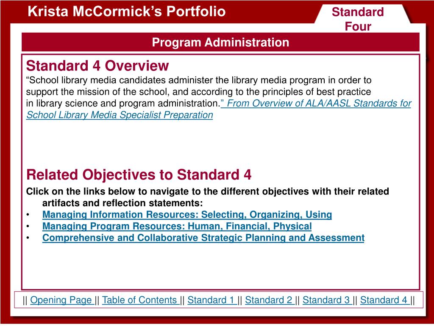This screenshot has width=434, height=326.
Task: Open the Managing Information Resources link
Action: tap(187, 214)
